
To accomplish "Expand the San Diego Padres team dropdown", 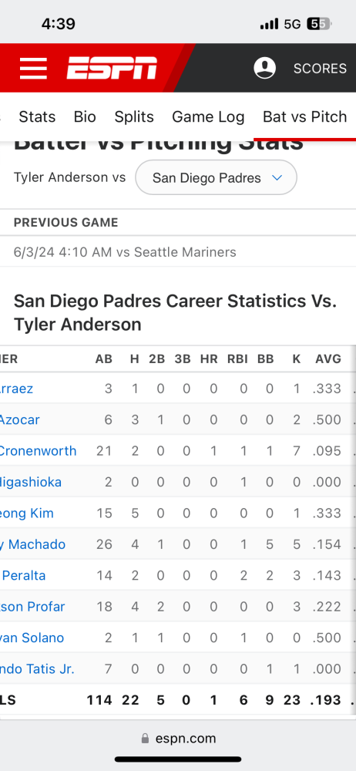I will [216, 177].
